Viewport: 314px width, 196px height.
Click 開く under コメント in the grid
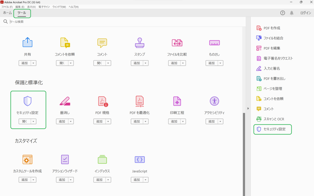click(100, 63)
